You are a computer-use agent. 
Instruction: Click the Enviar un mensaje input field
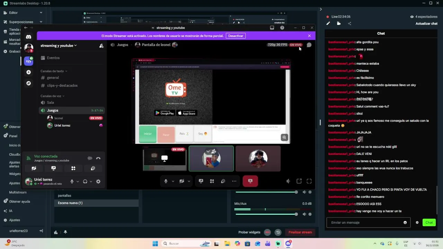[369, 222]
